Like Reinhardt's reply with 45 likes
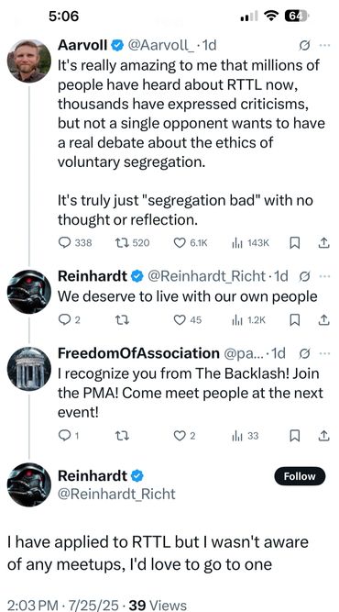Image resolution: width=339 pixels, height=612 pixels. point(180,320)
